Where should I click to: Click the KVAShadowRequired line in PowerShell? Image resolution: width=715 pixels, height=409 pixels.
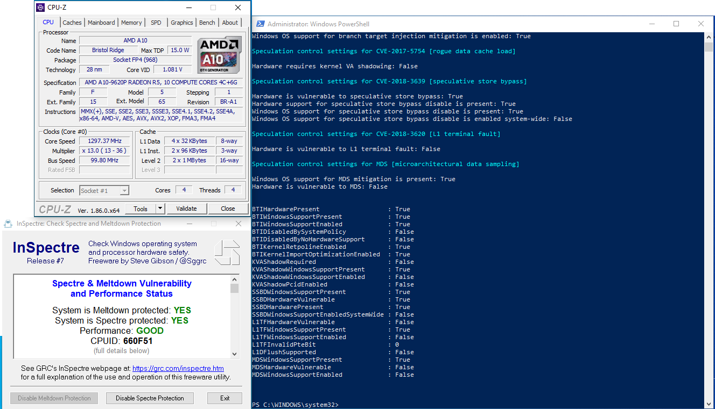pyautogui.click(x=333, y=262)
